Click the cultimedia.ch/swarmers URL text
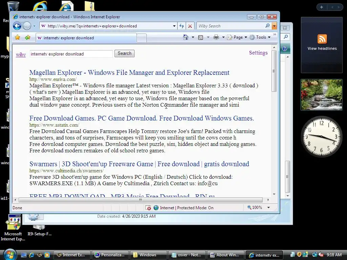This screenshot has width=347, height=260. click(66, 171)
